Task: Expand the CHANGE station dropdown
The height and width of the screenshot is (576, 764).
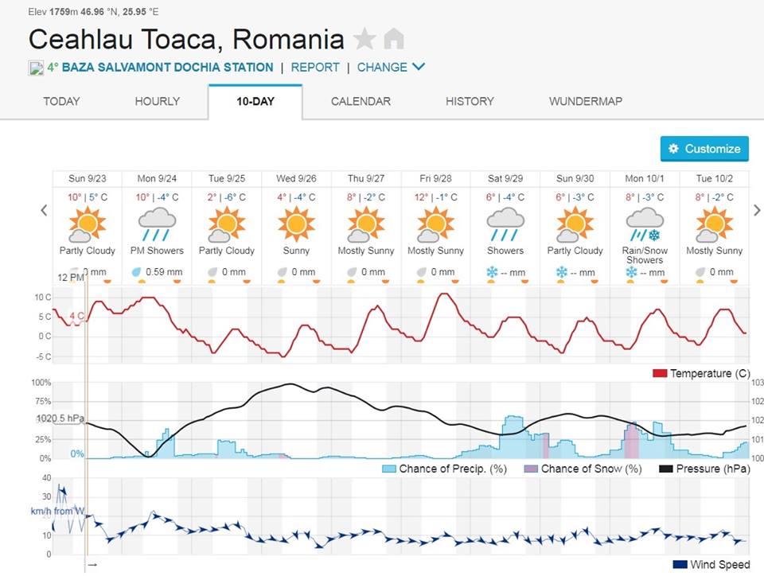Action: 391,68
